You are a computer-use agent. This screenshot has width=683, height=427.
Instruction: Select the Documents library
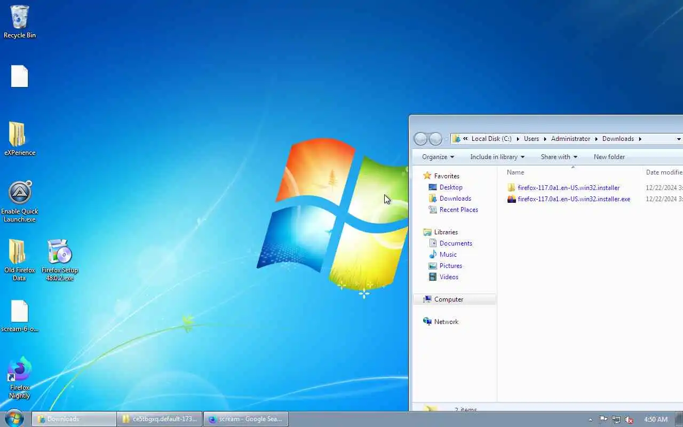coord(456,243)
